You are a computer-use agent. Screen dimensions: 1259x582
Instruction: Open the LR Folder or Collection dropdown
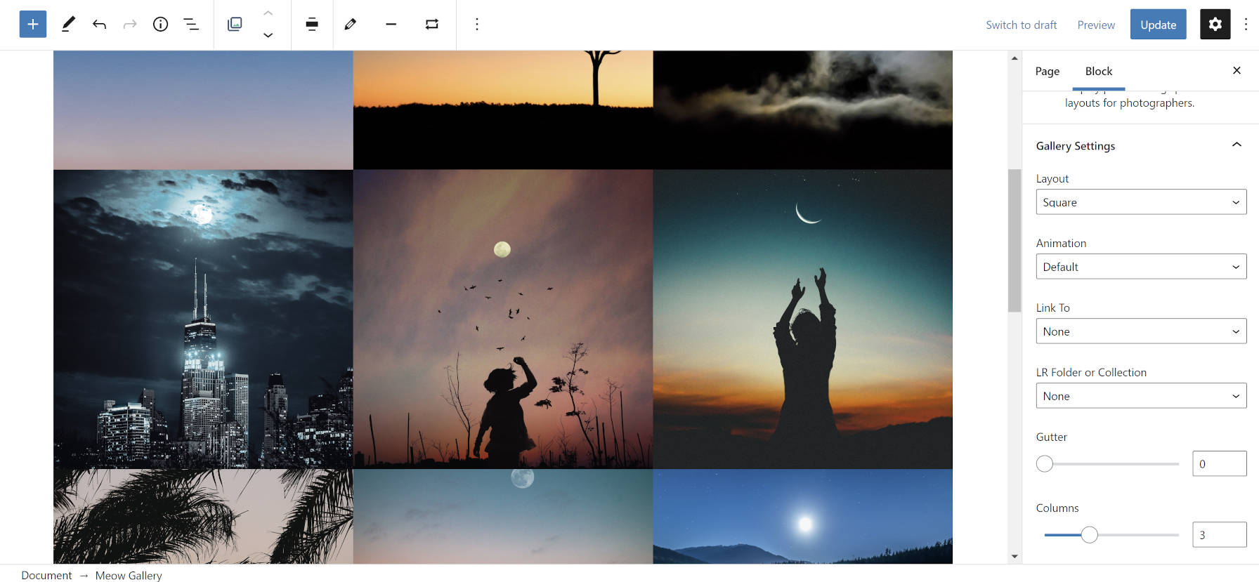click(x=1141, y=396)
